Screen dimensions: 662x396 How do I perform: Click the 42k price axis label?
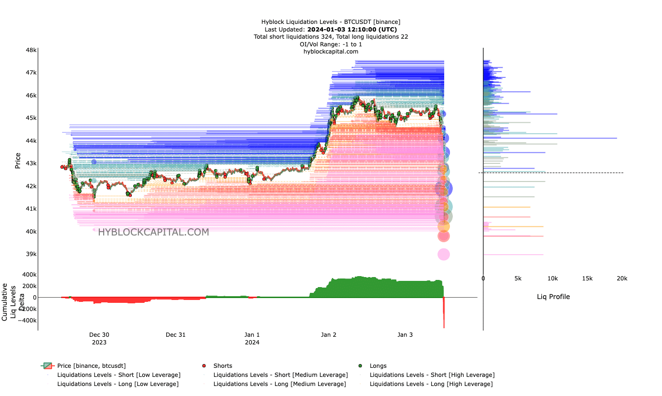pos(32,186)
